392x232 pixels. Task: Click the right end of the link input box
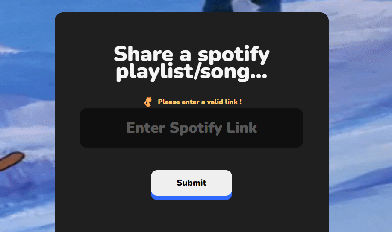(x=295, y=128)
